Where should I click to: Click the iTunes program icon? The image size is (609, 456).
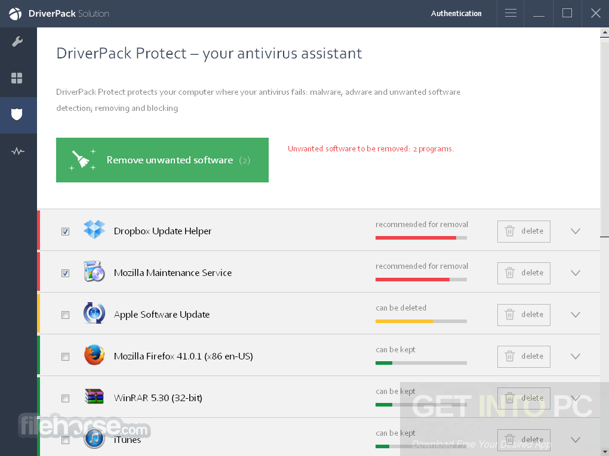(x=94, y=439)
